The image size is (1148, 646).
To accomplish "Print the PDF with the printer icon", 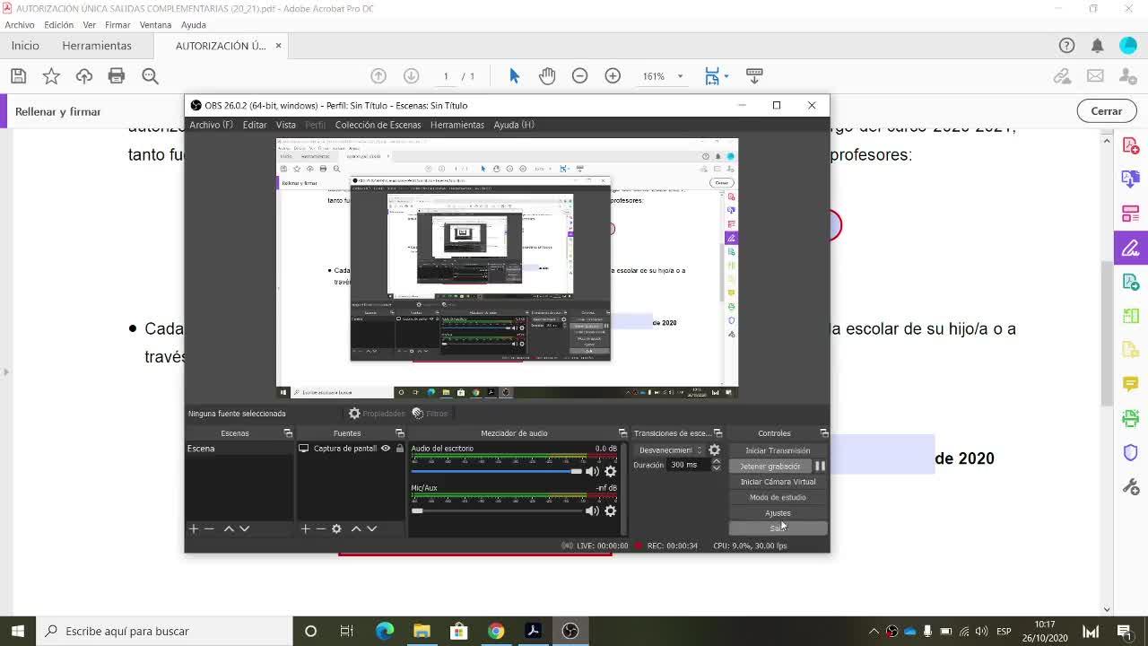I will [117, 76].
